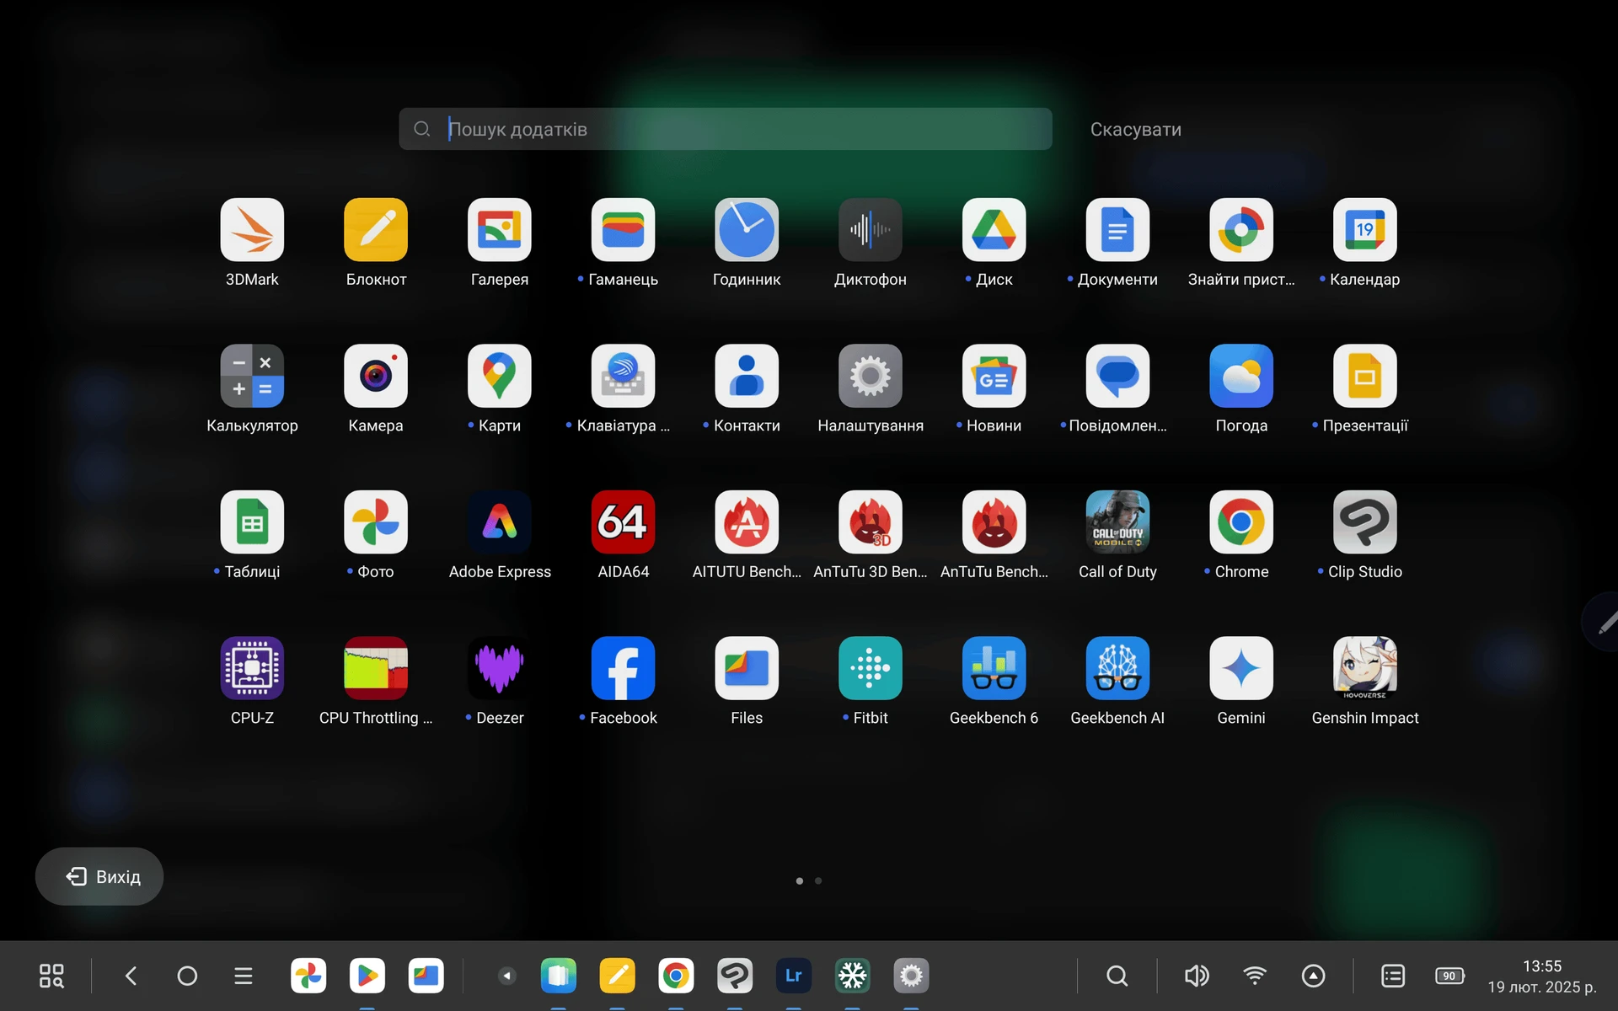Viewport: 1618px width, 1011px height.
Task: Click the clock showing 13:55
Action: pyautogui.click(x=1542, y=966)
